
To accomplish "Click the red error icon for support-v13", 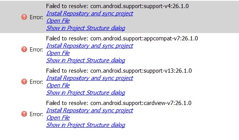I will coord(24,82).
